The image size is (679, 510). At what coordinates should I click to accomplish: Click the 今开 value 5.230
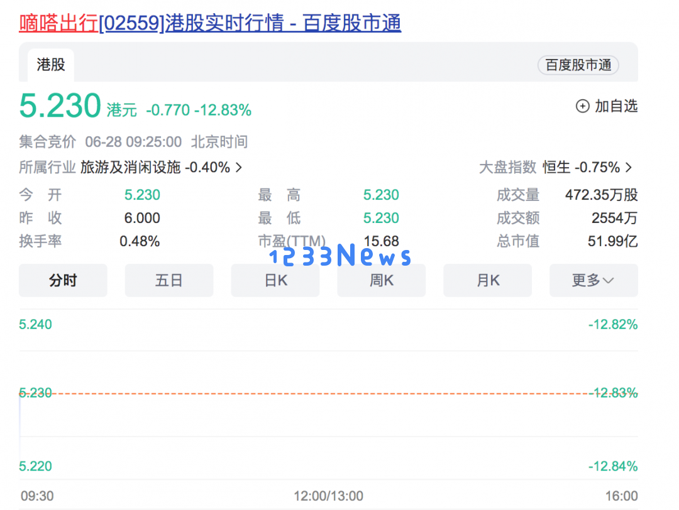tap(143, 195)
